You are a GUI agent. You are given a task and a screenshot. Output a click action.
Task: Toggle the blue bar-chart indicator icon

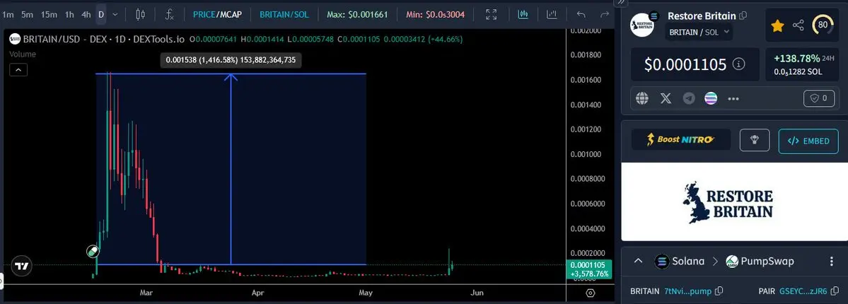coord(523,15)
